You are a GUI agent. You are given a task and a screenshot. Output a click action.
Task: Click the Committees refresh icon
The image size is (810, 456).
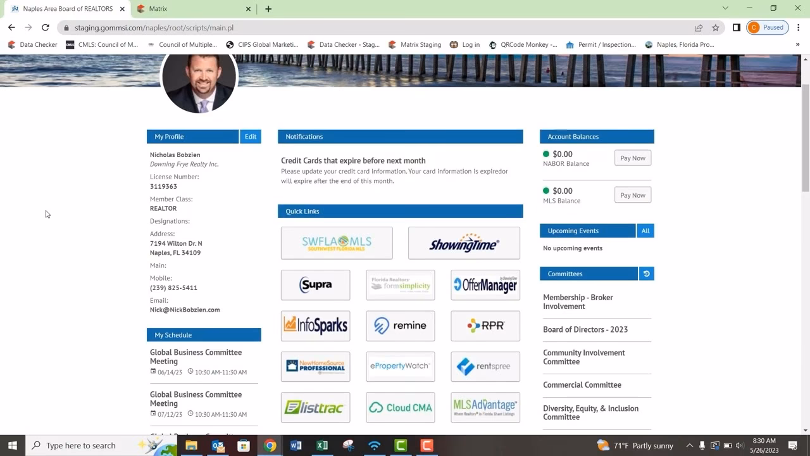[x=646, y=274]
